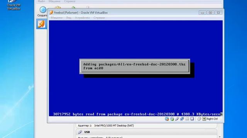The height and width of the screenshot is (138, 247).
Task: Click the USB devices status icon
Action: (x=177, y=119)
